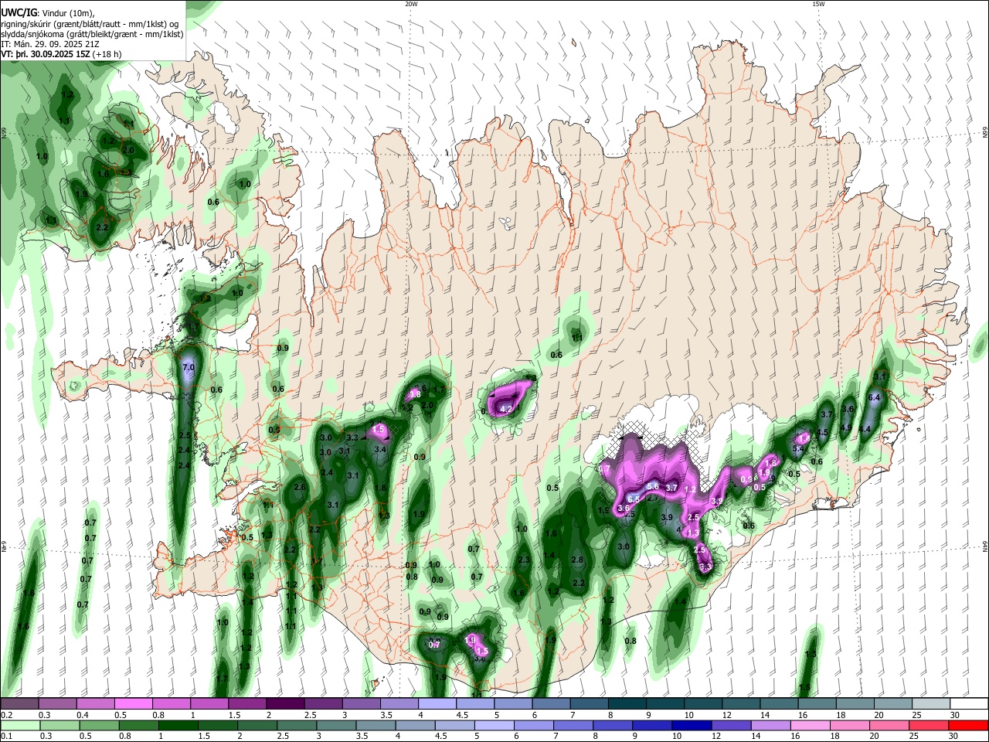Click the 'rigning/skúrir' legend description line
The height and width of the screenshot is (742, 989).
[x=89, y=24]
